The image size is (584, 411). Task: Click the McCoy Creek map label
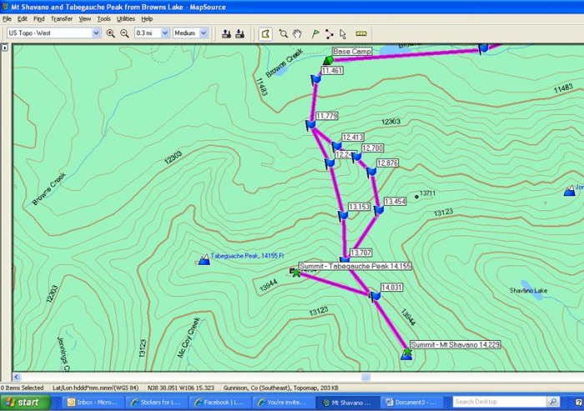(189, 338)
